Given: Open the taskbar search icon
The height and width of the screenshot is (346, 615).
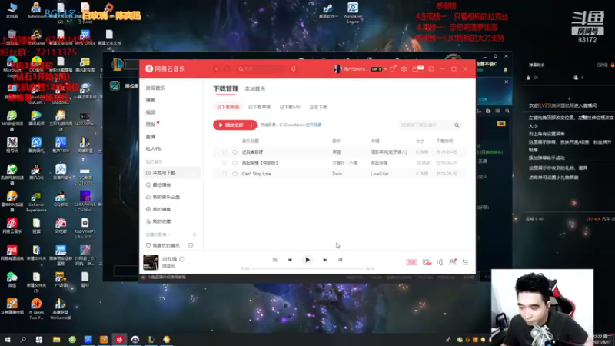Looking at the screenshot, I should click(23, 339).
